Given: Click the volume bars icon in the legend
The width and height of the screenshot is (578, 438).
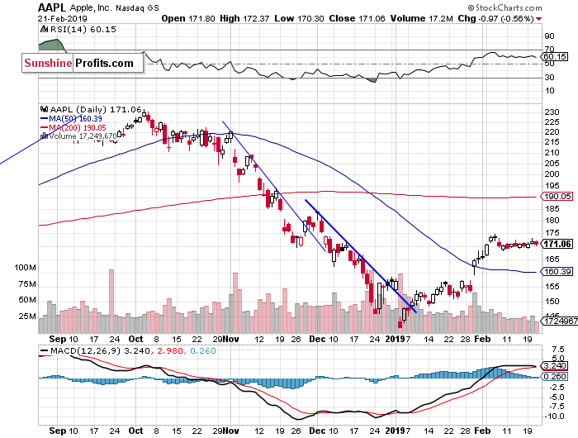Looking at the screenshot, I should [45, 136].
